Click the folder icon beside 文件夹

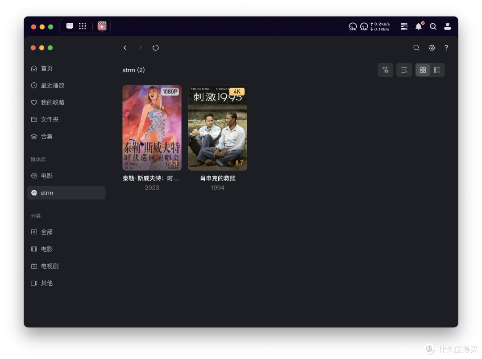click(x=34, y=119)
